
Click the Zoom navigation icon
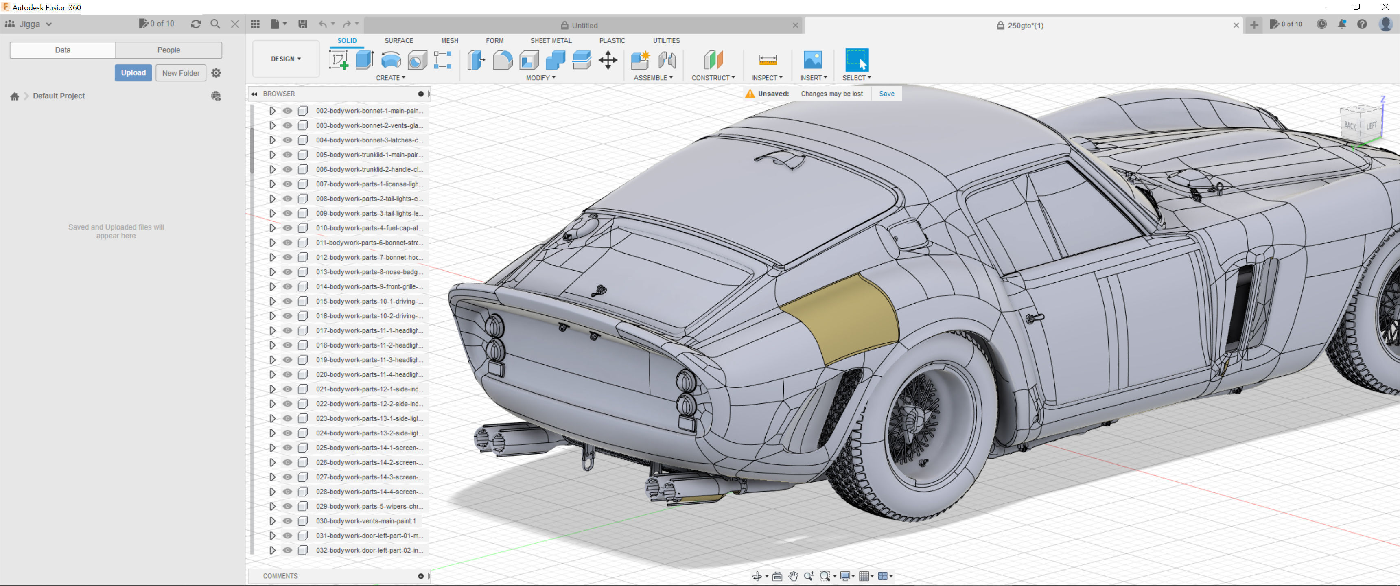click(809, 576)
